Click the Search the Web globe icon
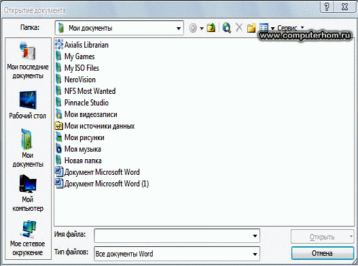 coord(227,28)
